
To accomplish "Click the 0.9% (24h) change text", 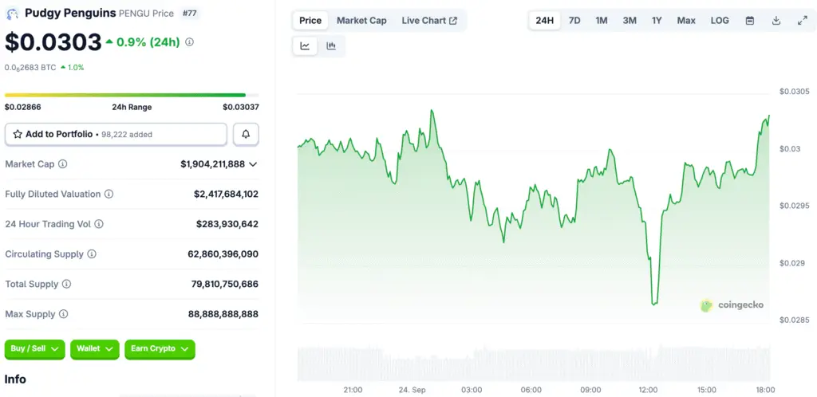I will click(148, 42).
